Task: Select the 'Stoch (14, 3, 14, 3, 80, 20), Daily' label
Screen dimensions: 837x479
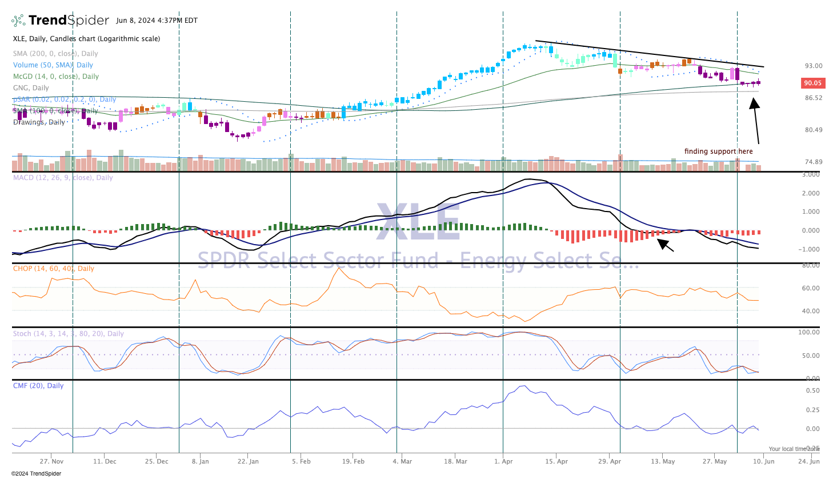Action: pos(69,334)
